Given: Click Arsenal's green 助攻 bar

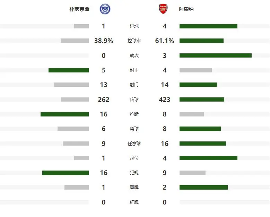Looking at the screenshot, I should (x=215, y=55).
